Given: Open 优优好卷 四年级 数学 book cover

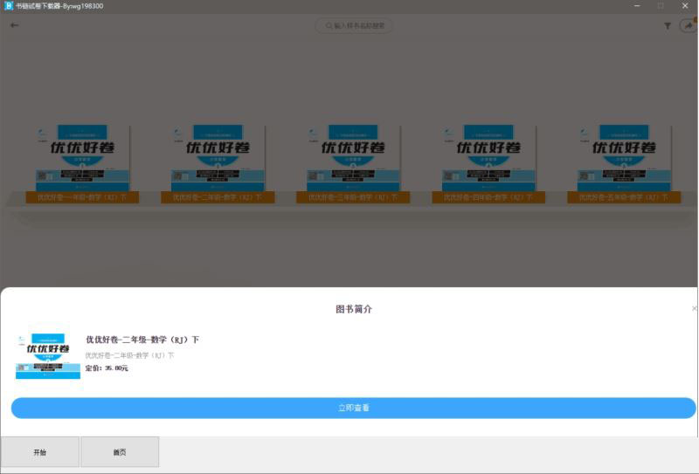Looking at the screenshot, I should point(489,158).
